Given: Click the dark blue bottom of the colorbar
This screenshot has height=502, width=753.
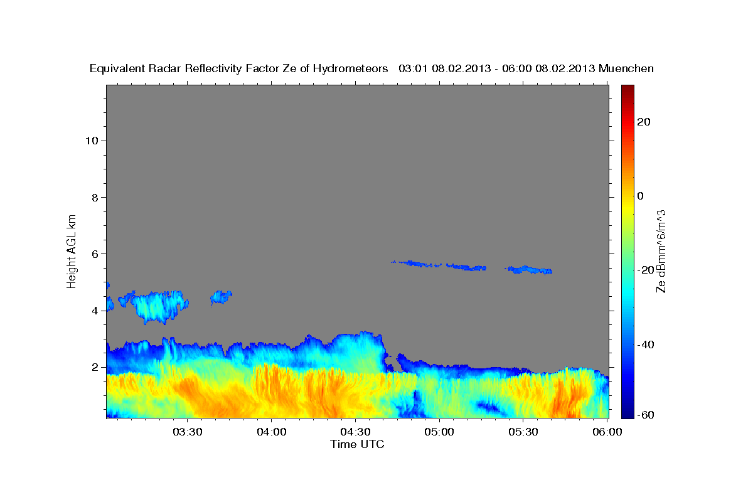Looking at the screenshot, I should (x=627, y=414).
